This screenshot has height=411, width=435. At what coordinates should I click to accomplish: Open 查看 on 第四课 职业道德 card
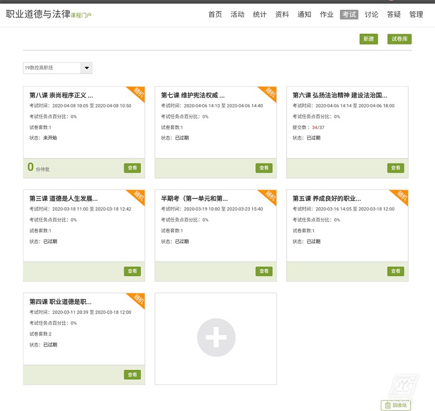[132, 375]
